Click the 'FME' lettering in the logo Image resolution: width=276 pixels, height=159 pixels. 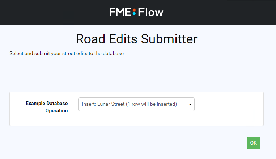point(120,12)
